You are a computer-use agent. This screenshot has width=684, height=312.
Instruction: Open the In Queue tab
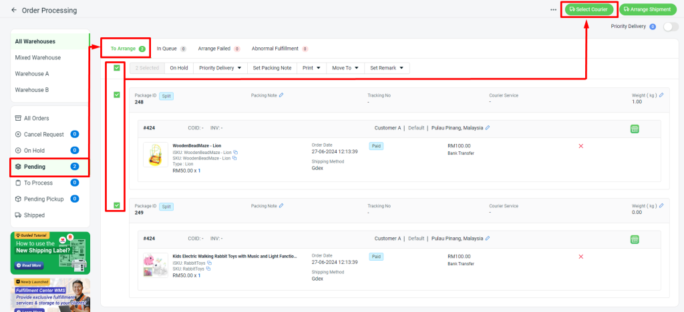[x=167, y=49]
